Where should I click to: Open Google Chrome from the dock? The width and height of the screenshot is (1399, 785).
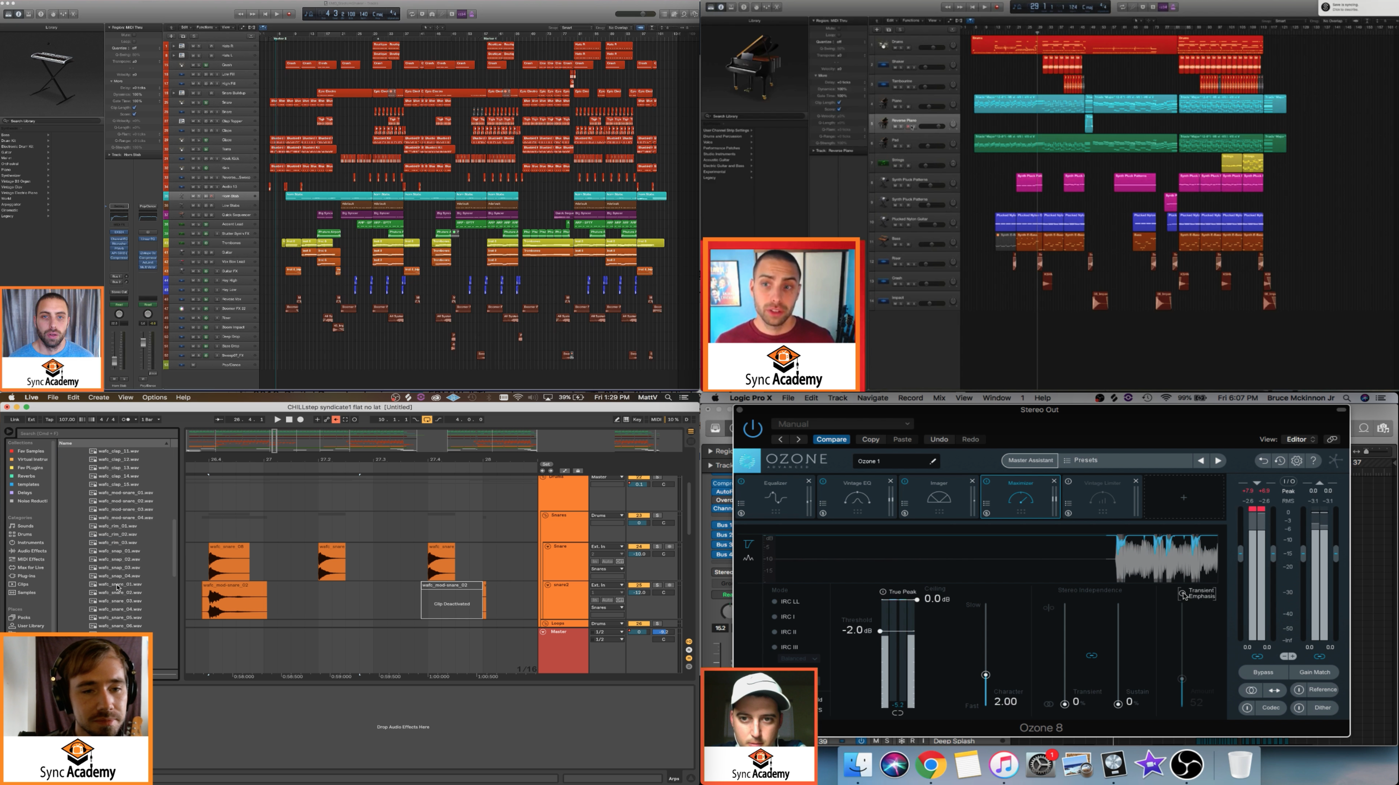pos(931,764)
